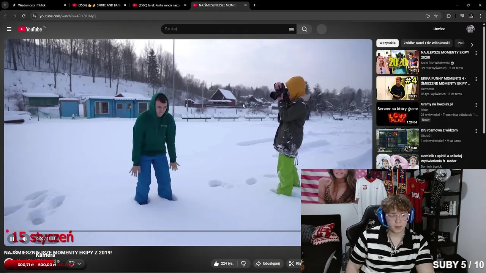This screenshot has width=486, height=273.
Task: Share the video via Udostępnij
Action: click(x=268, y=264)
